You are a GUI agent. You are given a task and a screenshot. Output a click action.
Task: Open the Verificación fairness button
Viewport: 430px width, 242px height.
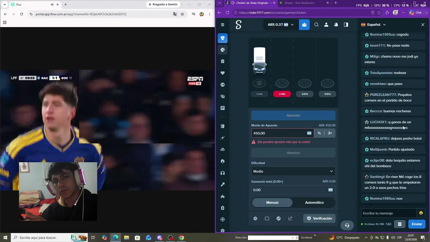click(x=319, y=218)
